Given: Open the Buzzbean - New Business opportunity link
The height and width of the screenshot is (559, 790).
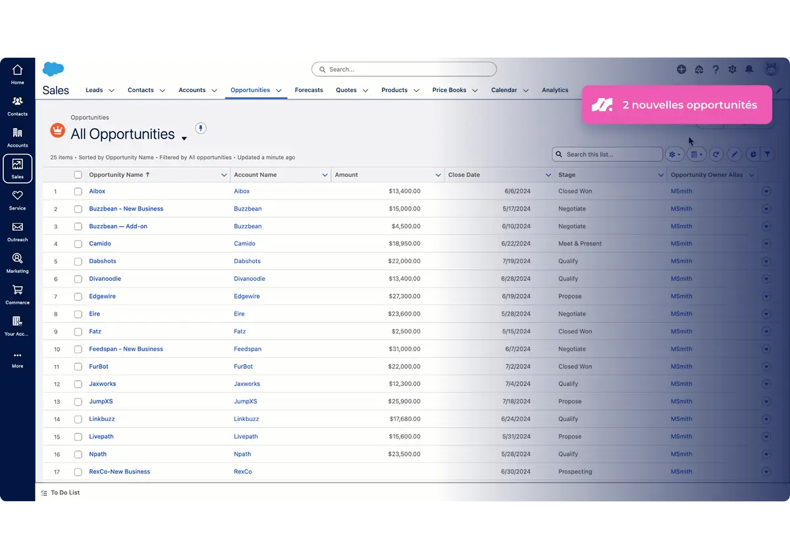Looking at the screenshot, I should pos(126,209).
